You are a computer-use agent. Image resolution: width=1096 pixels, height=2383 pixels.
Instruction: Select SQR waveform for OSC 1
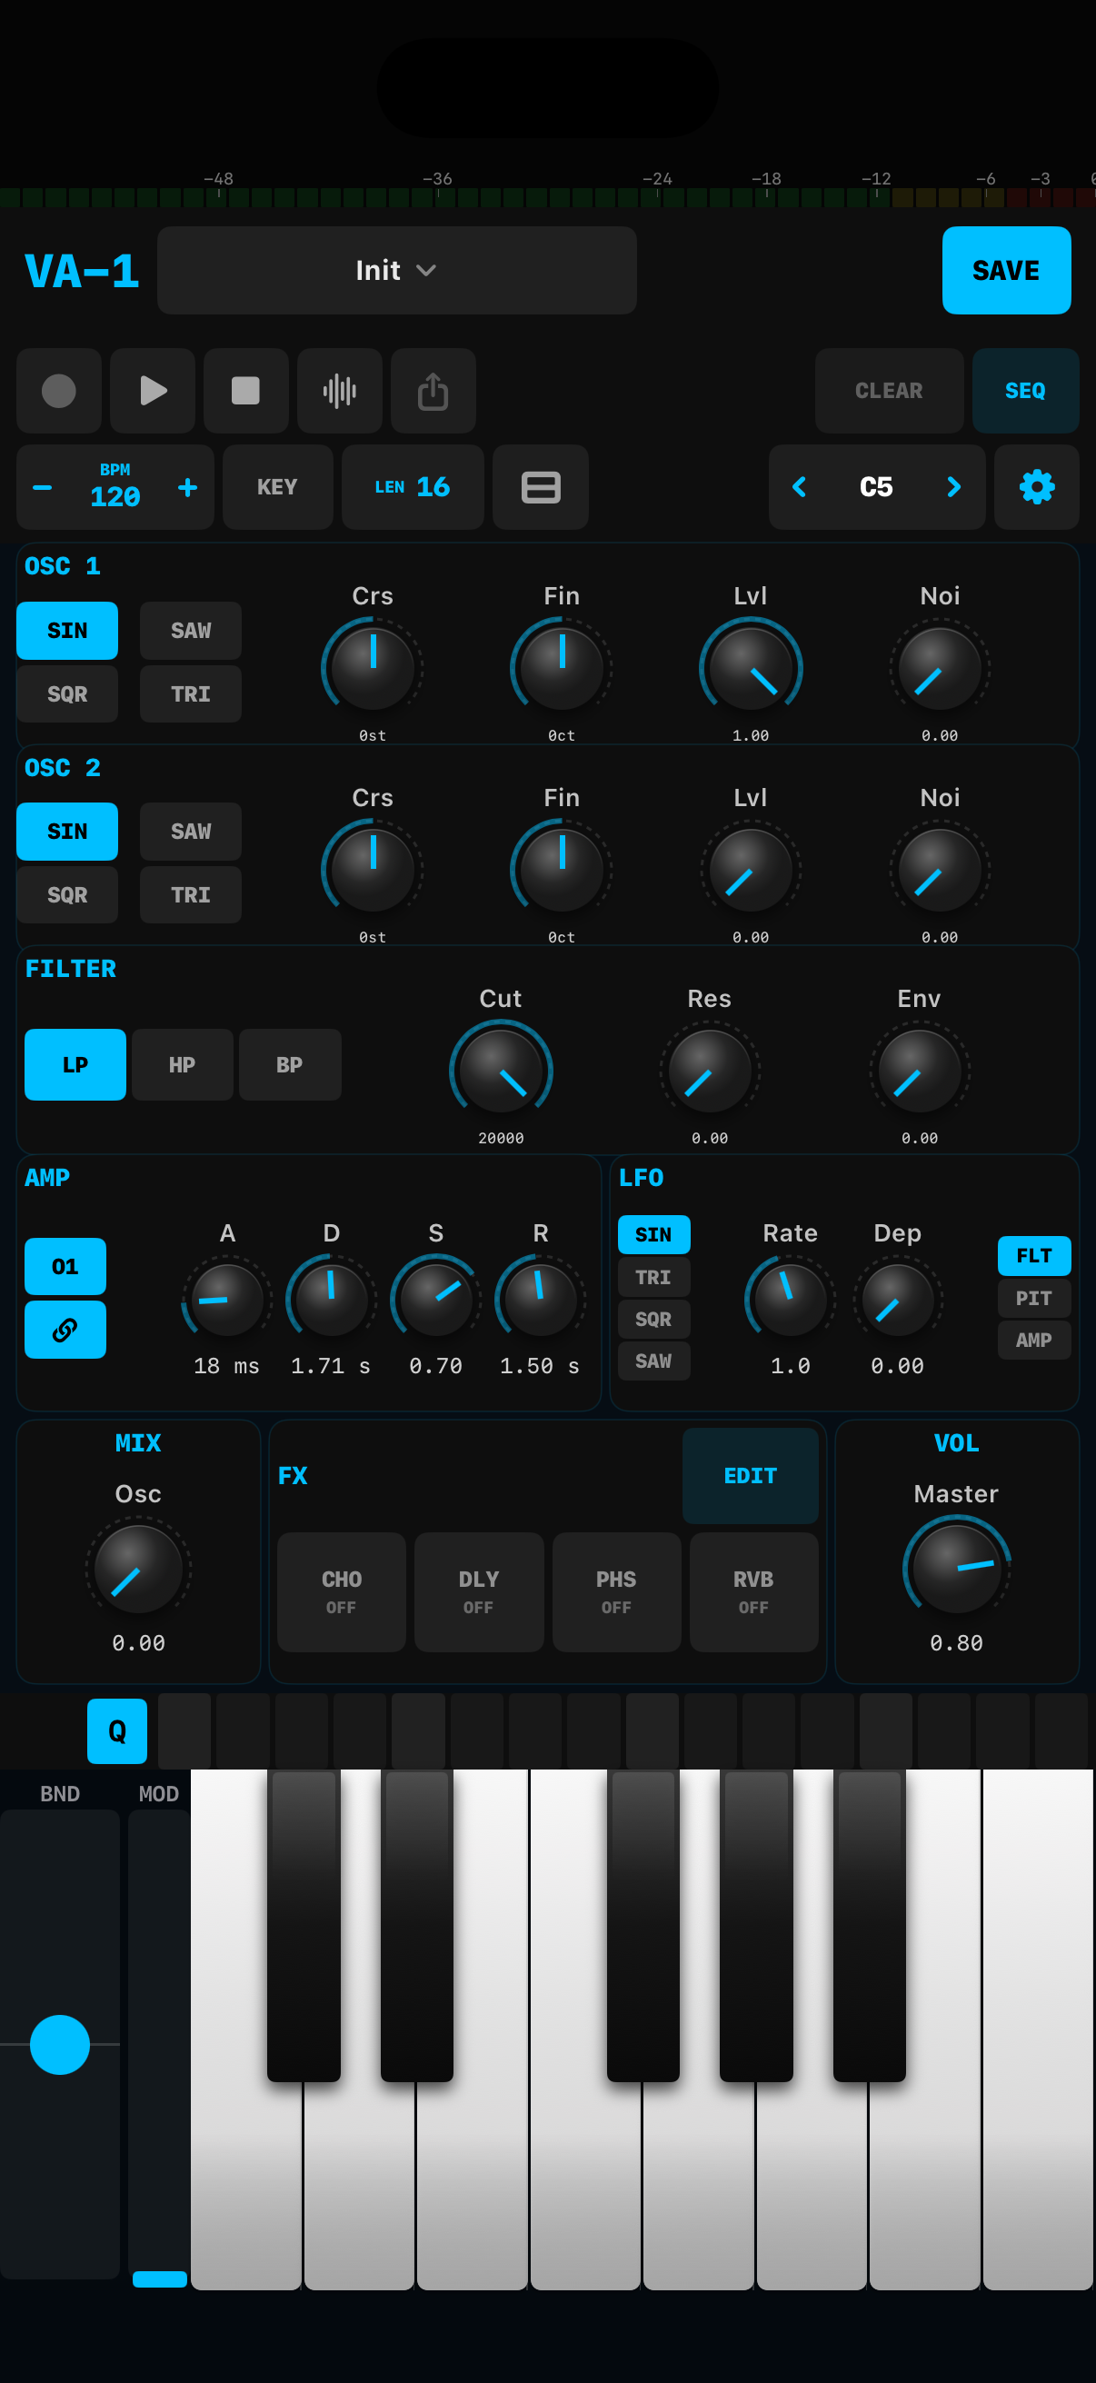(67, 693)
